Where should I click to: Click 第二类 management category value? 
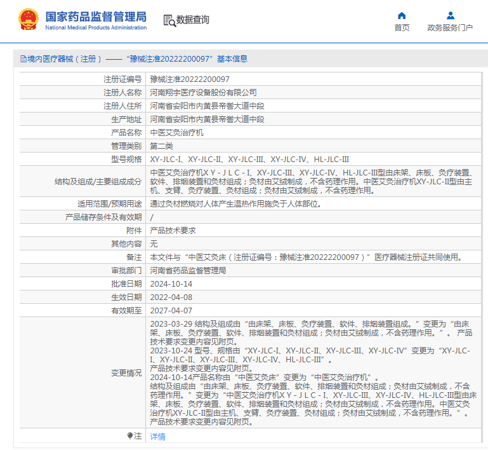tap(162, 146)
